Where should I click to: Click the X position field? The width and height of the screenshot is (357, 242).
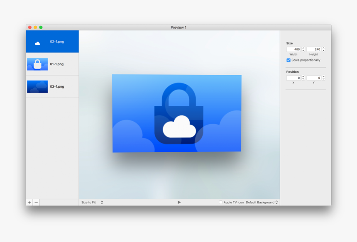pyautogui.click(x=294, y=78)
